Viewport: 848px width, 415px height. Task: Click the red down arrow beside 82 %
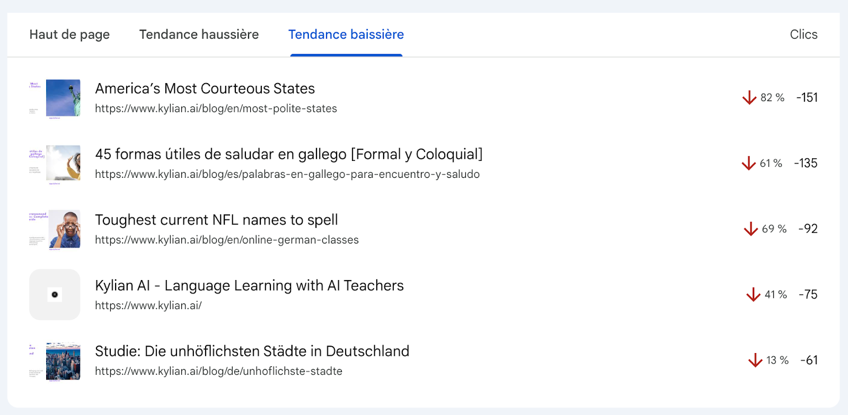(749, 97)
